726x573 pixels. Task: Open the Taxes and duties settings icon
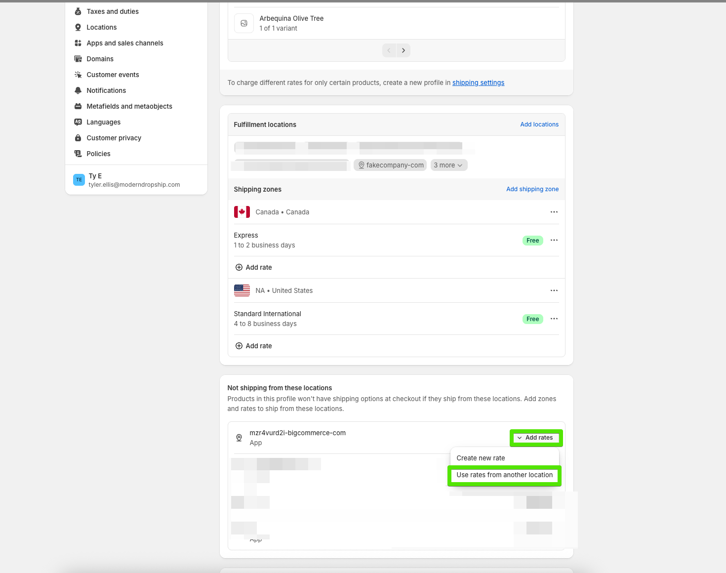coord(78,11)
